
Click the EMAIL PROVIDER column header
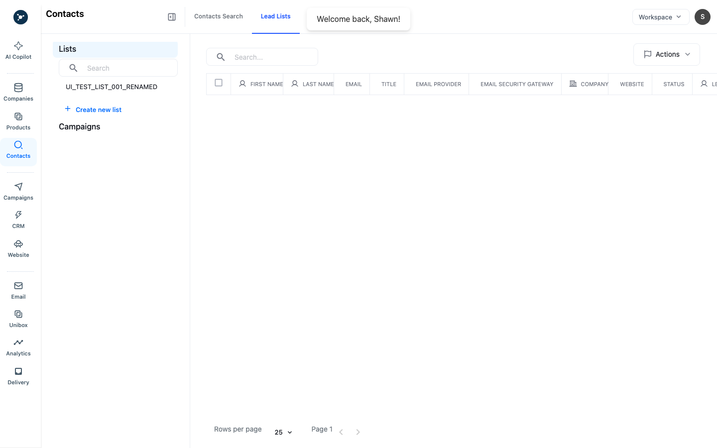[x=437, y=84]
